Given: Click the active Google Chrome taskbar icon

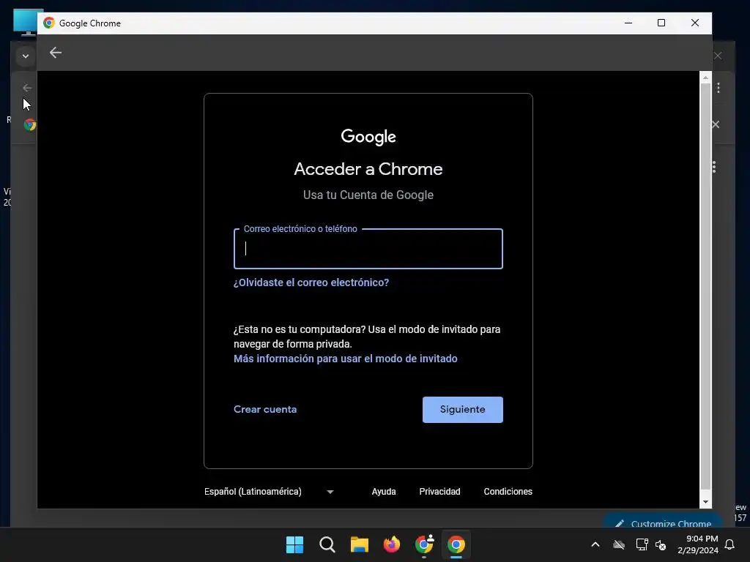Looking at the screenshot, I should point(456,544).
